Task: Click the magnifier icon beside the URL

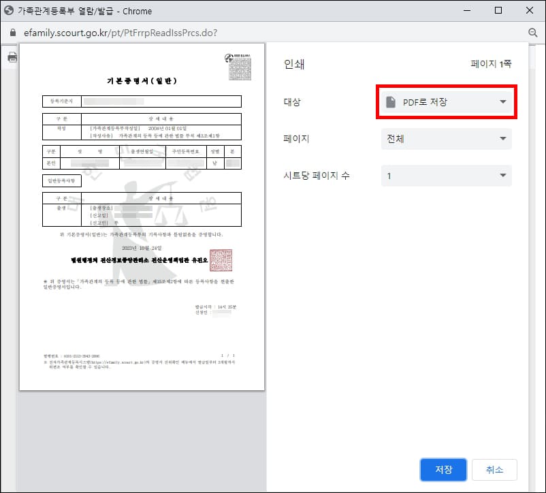Action: pyautogui.click(x=531, y=31)
